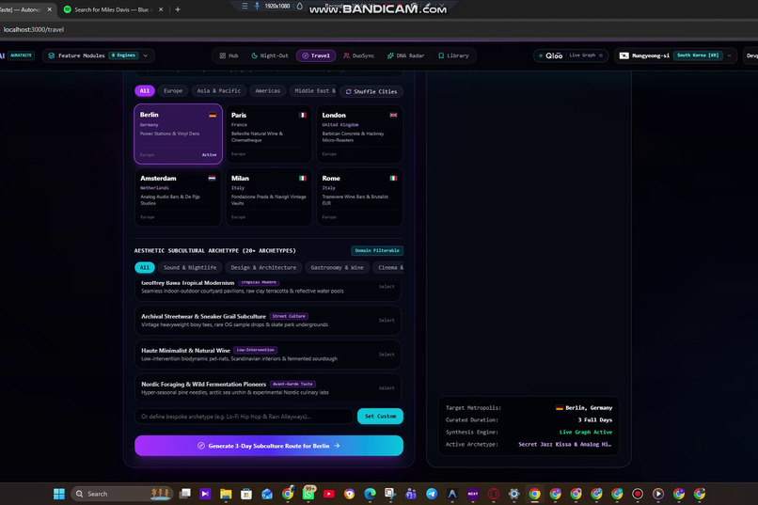Filter cities by Europe

click(173, 91)
